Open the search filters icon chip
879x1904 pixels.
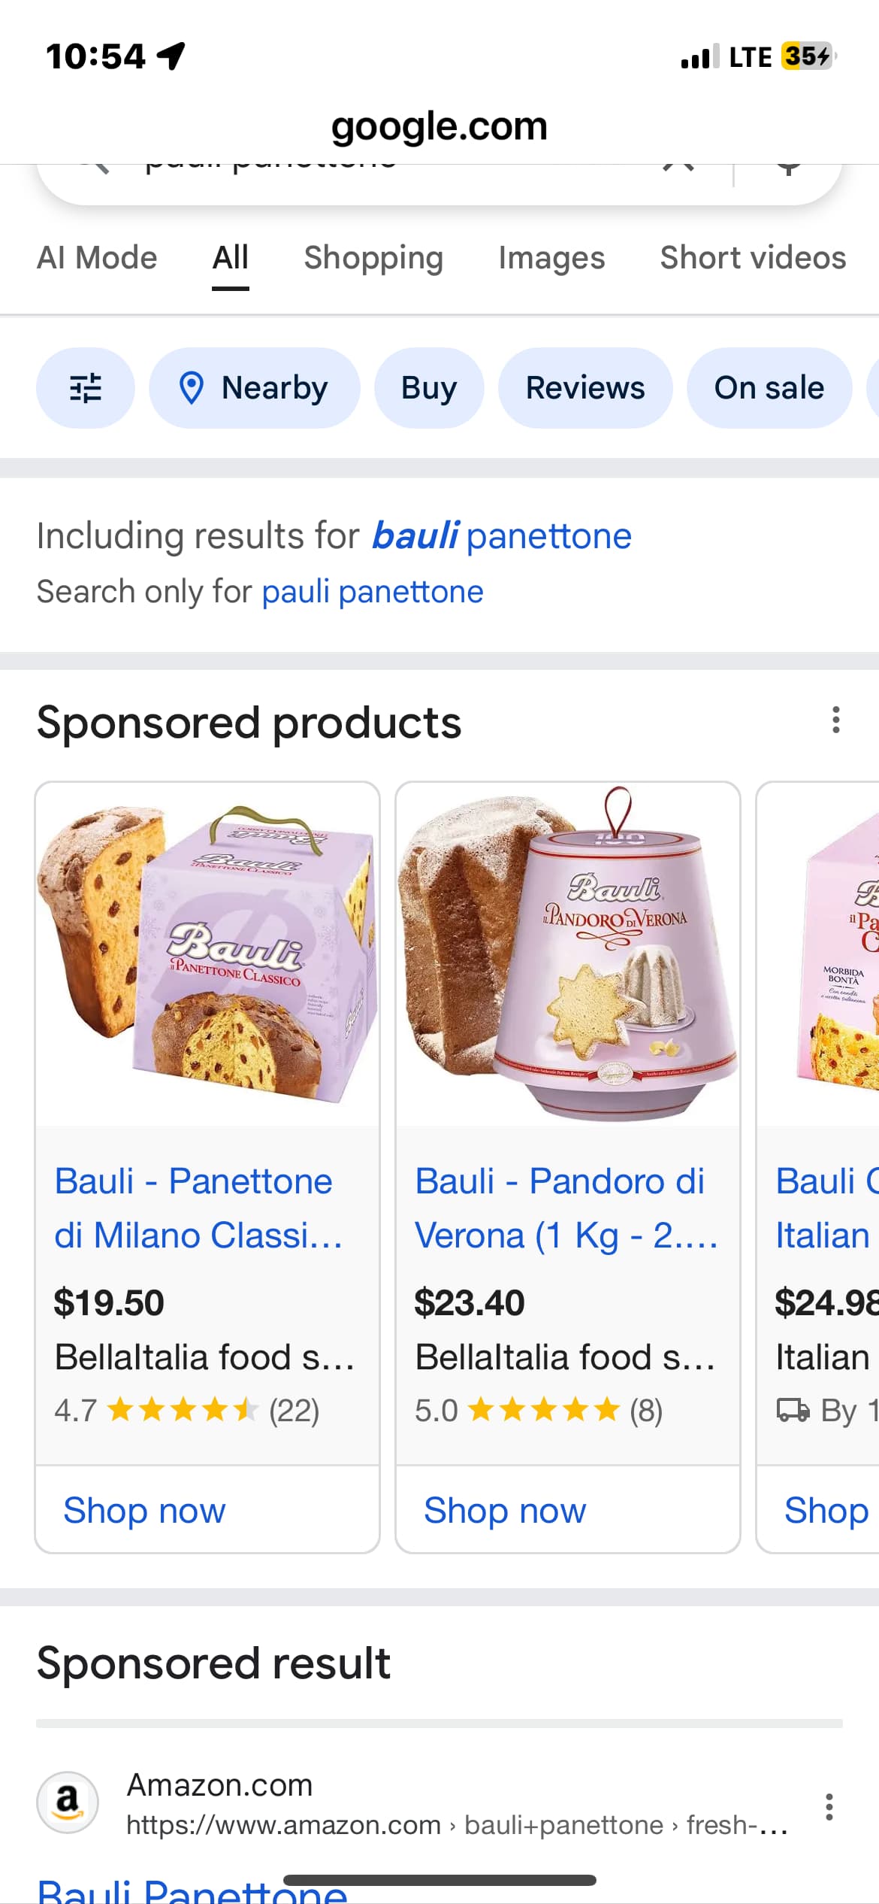coord(85,388)
